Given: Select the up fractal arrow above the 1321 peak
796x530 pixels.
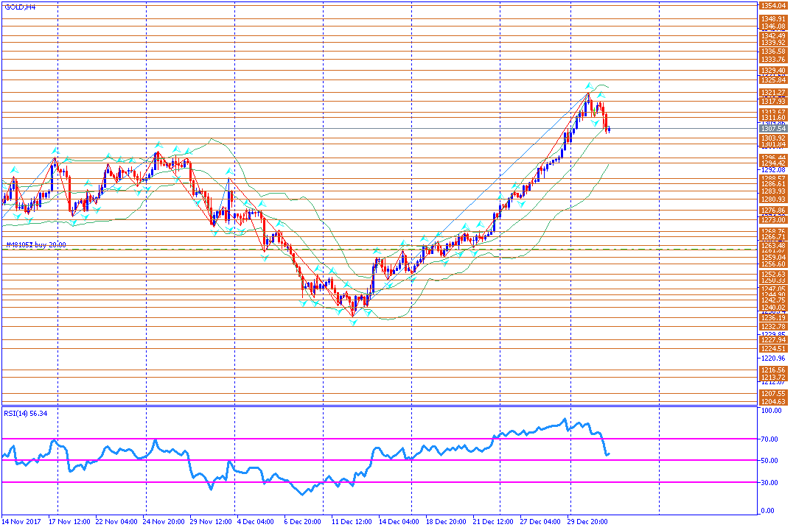Looking at the screenshot, I should coord(588,85).
